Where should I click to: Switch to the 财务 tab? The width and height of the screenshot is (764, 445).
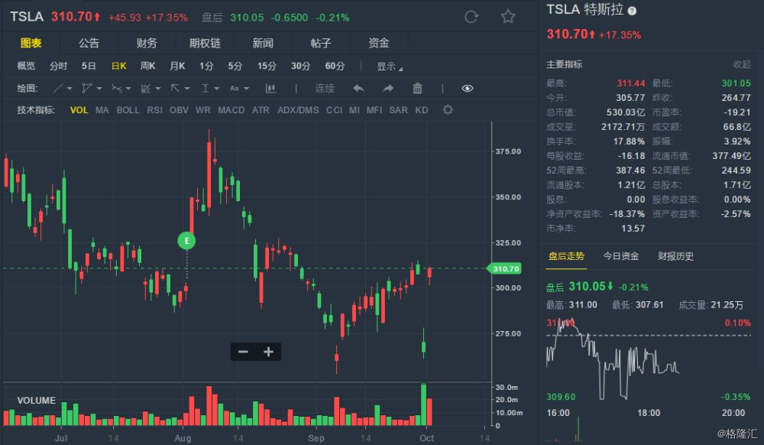[x=147, y=43]
